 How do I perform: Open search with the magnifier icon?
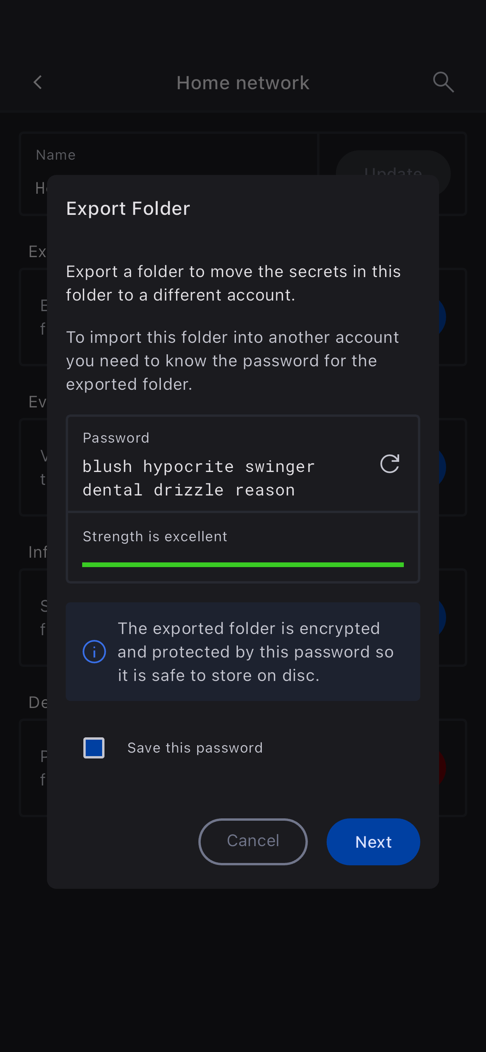pyautogui.click(x=443, y=83)
